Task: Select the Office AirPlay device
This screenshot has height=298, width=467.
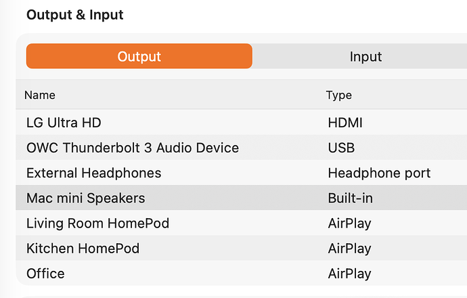Action: click(45, 274)
